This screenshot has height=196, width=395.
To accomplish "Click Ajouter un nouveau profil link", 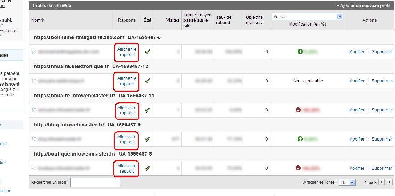I will coord(363,6).
